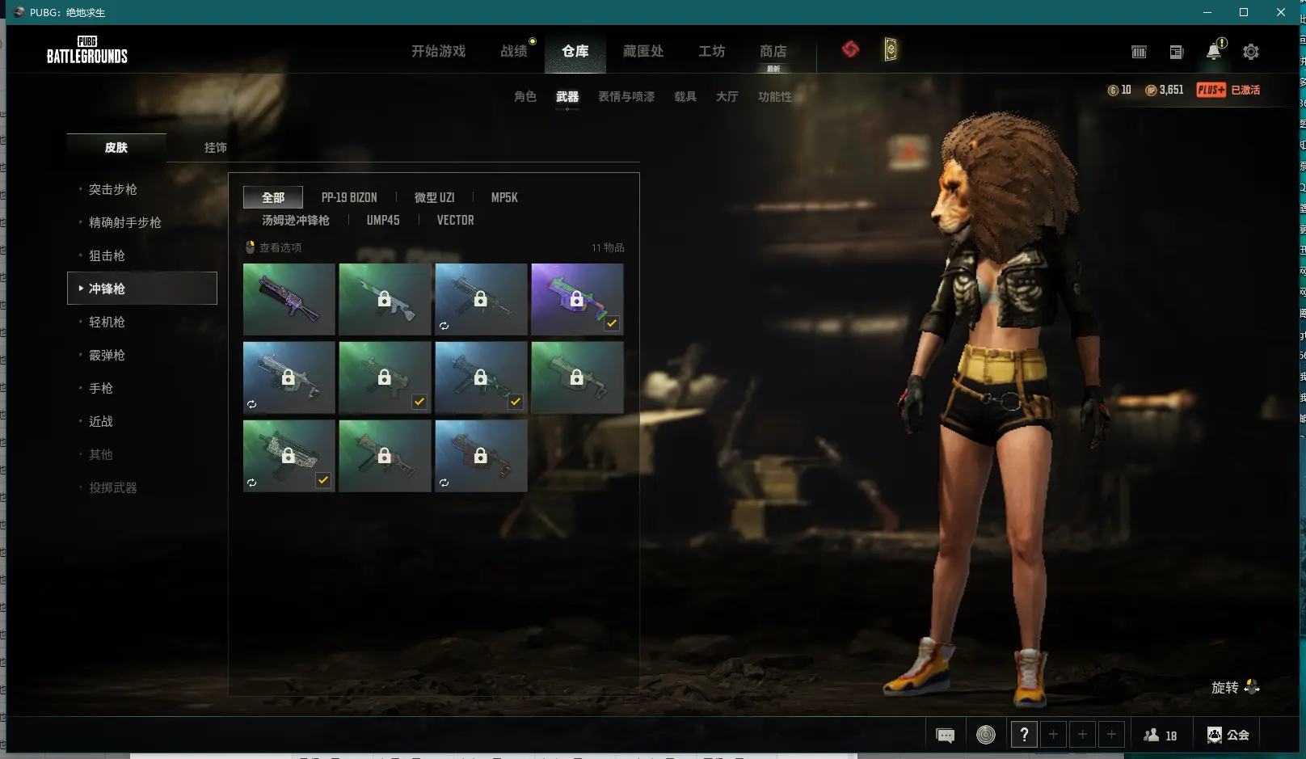Screen dimensions: 1306x759
Task: Select the locked purple-green skin in first row
Action: pyautogui.click(x=577, y=299)
